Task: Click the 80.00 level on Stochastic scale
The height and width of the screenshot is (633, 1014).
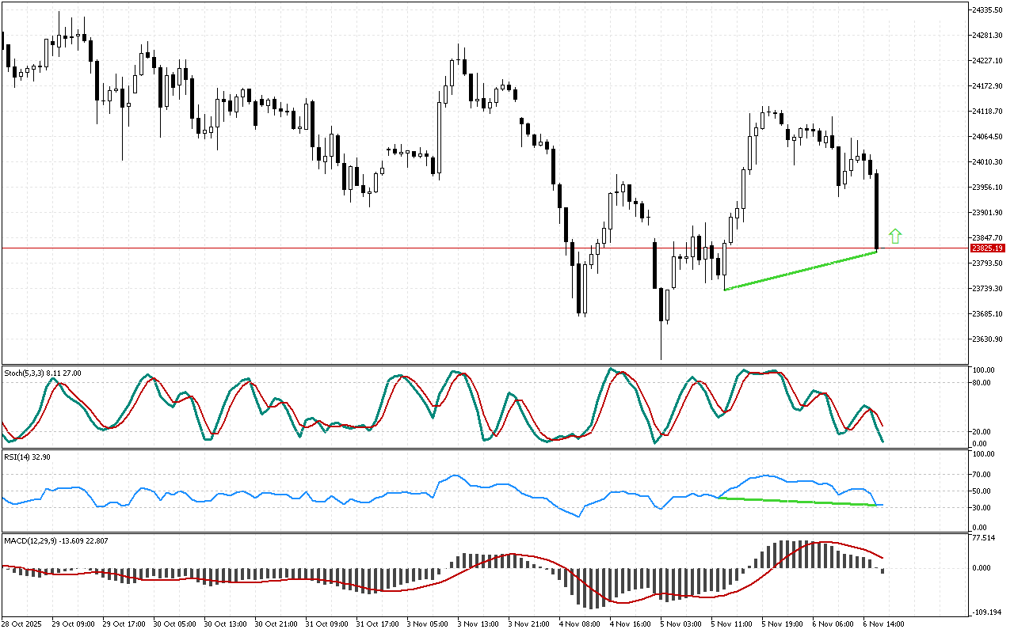Action: pos(983,383)
